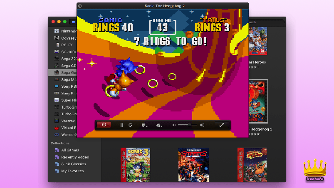Select the first TurboGrafx entry icon
Viewport: 334px width, 188px height.
coord(57,107)
